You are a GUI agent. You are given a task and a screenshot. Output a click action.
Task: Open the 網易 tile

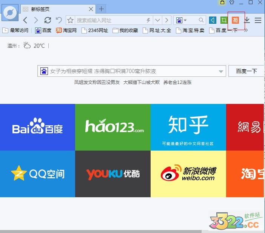tap(245, 127)
